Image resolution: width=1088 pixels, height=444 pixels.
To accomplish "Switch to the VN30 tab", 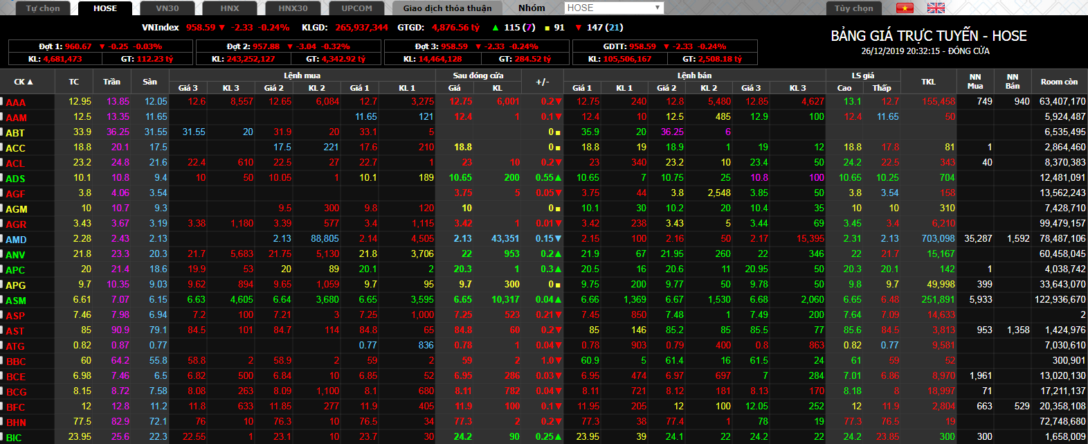I will tap(167, 8).
